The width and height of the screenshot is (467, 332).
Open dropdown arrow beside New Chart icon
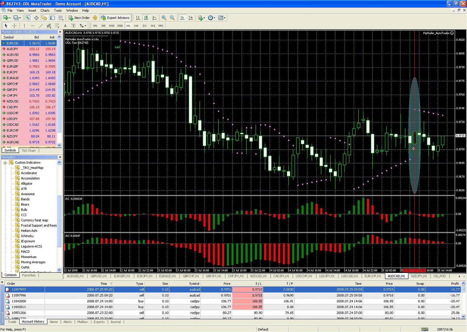click(10, 18)
